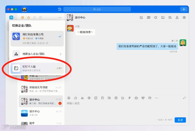Viewport: 195px width, 131px height.
Task: Click the mail envelope icon in input toolbar
Action: tap(150, 98)
